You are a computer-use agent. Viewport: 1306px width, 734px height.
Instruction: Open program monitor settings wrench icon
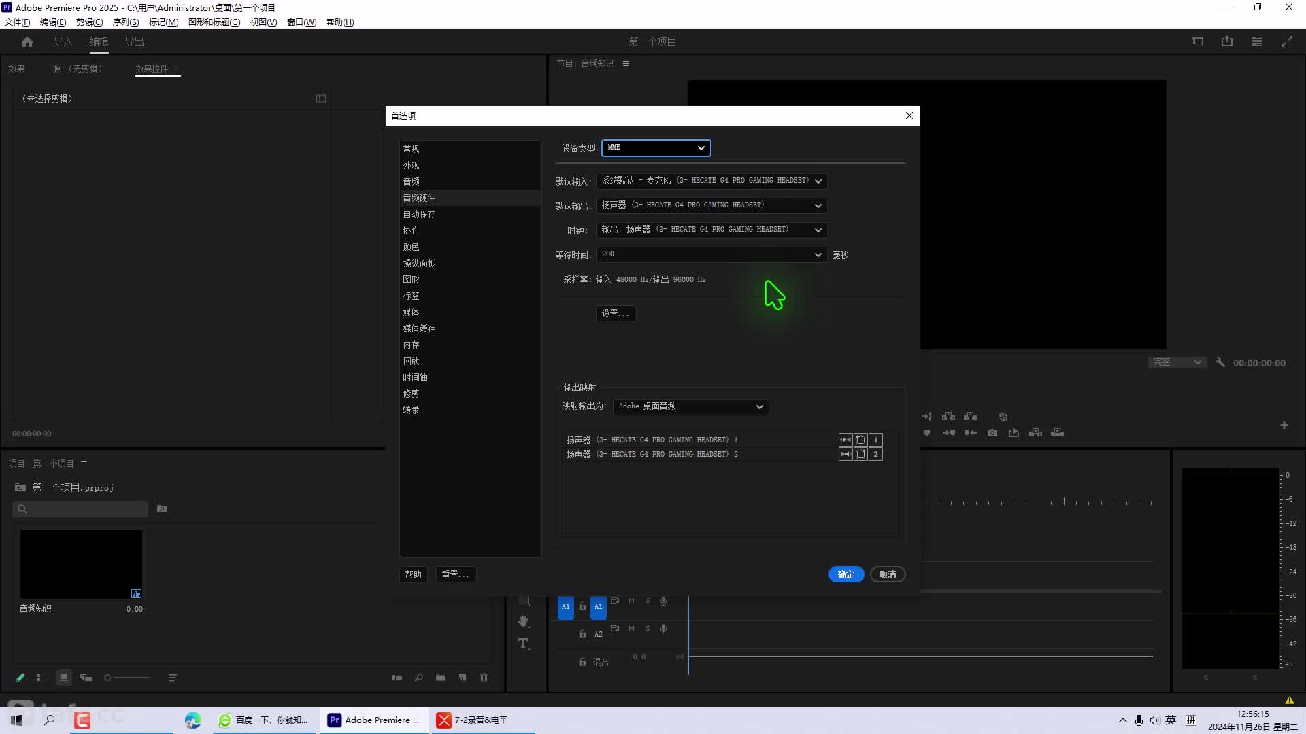click(x=1220, y=363)
